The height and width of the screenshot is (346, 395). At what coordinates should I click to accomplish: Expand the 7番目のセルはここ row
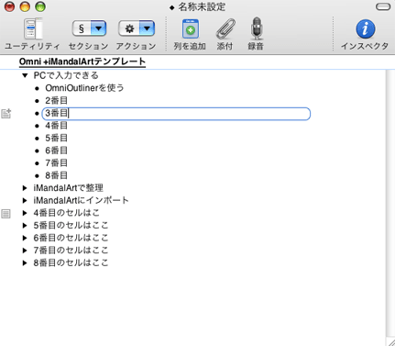click(25, 251)
